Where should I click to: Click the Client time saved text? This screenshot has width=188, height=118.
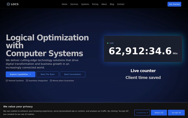(143, 78)
